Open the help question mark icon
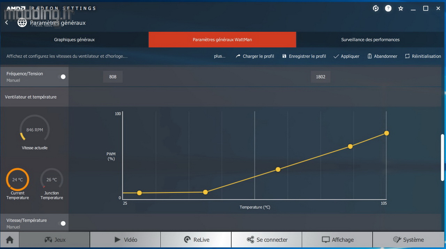 click(x=388, y=8)
